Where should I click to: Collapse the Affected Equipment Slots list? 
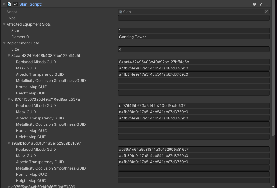tap(4, 24)
